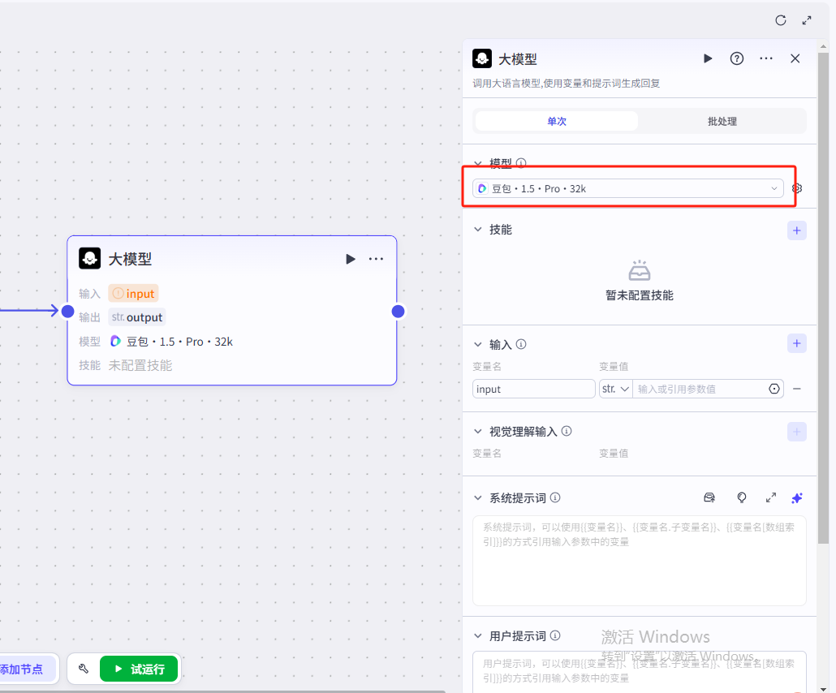Run the 大模型 node from the panel header
This screenshot has width=836, height=693.
tap(708, 58)
